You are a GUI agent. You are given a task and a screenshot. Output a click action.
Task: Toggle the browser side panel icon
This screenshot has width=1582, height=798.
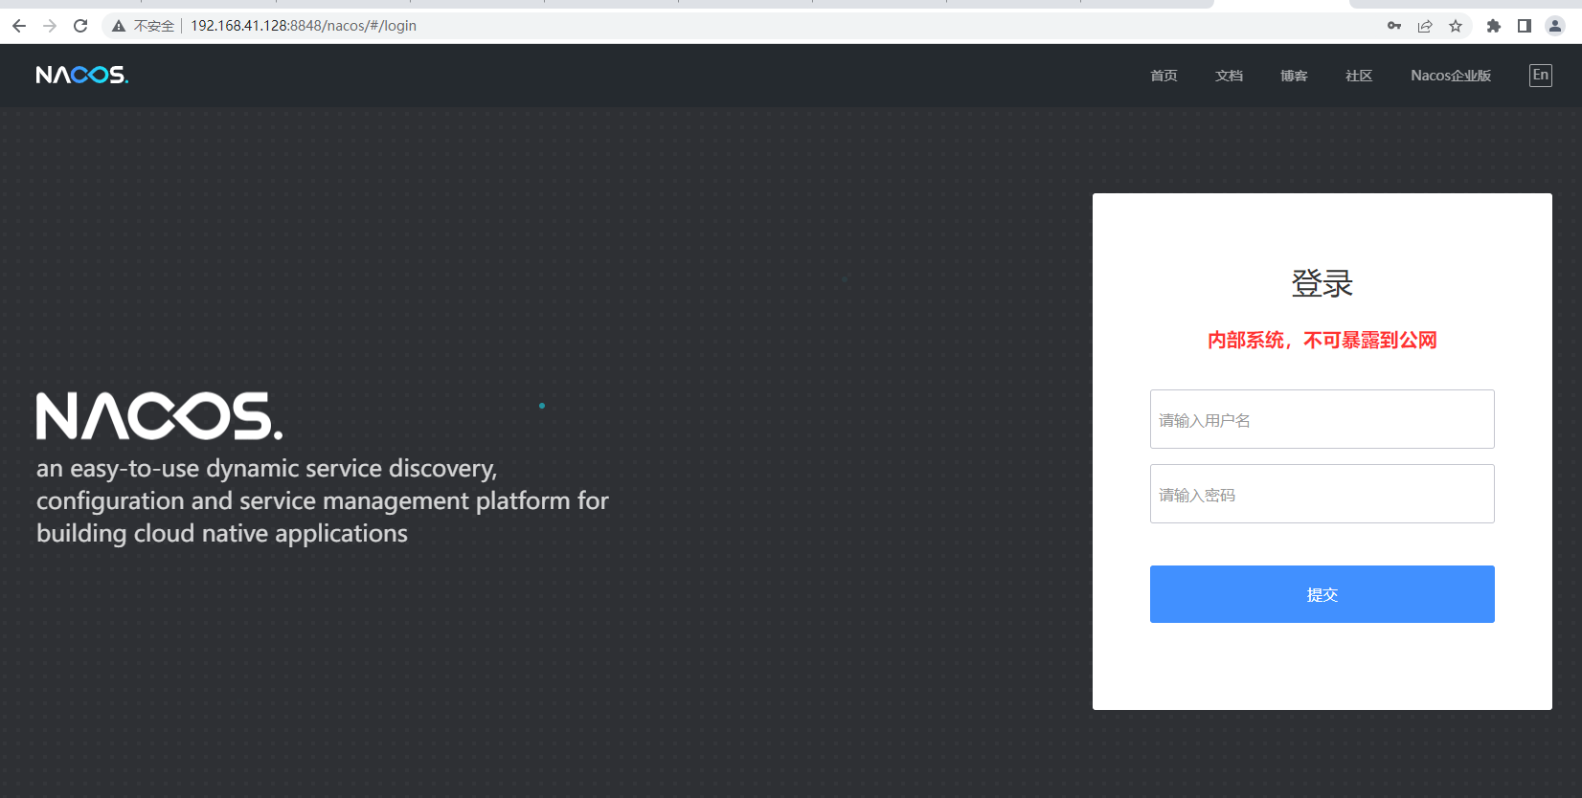1525,26
